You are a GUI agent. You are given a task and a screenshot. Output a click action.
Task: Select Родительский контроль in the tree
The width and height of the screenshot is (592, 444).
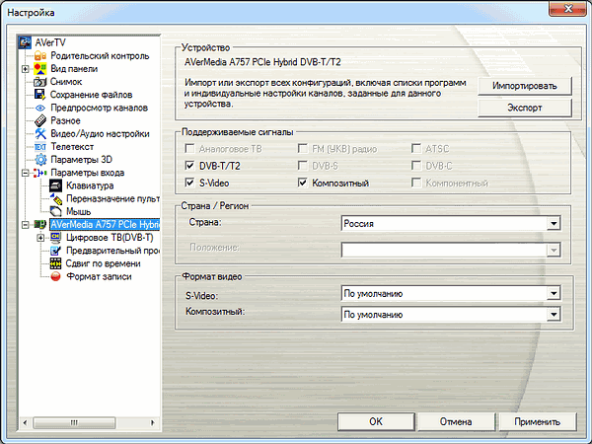point(100,56)
